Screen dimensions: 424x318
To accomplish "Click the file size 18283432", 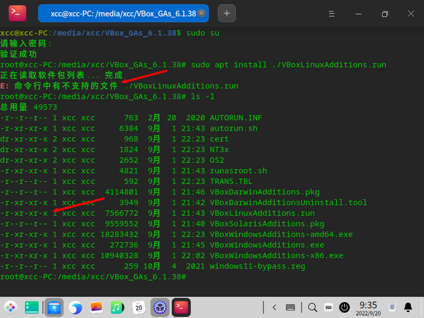I will [x=119, y=234].
